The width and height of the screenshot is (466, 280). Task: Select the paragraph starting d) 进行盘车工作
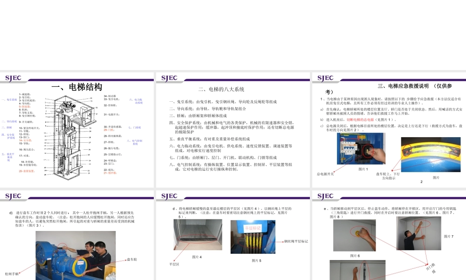click(72, 219)
